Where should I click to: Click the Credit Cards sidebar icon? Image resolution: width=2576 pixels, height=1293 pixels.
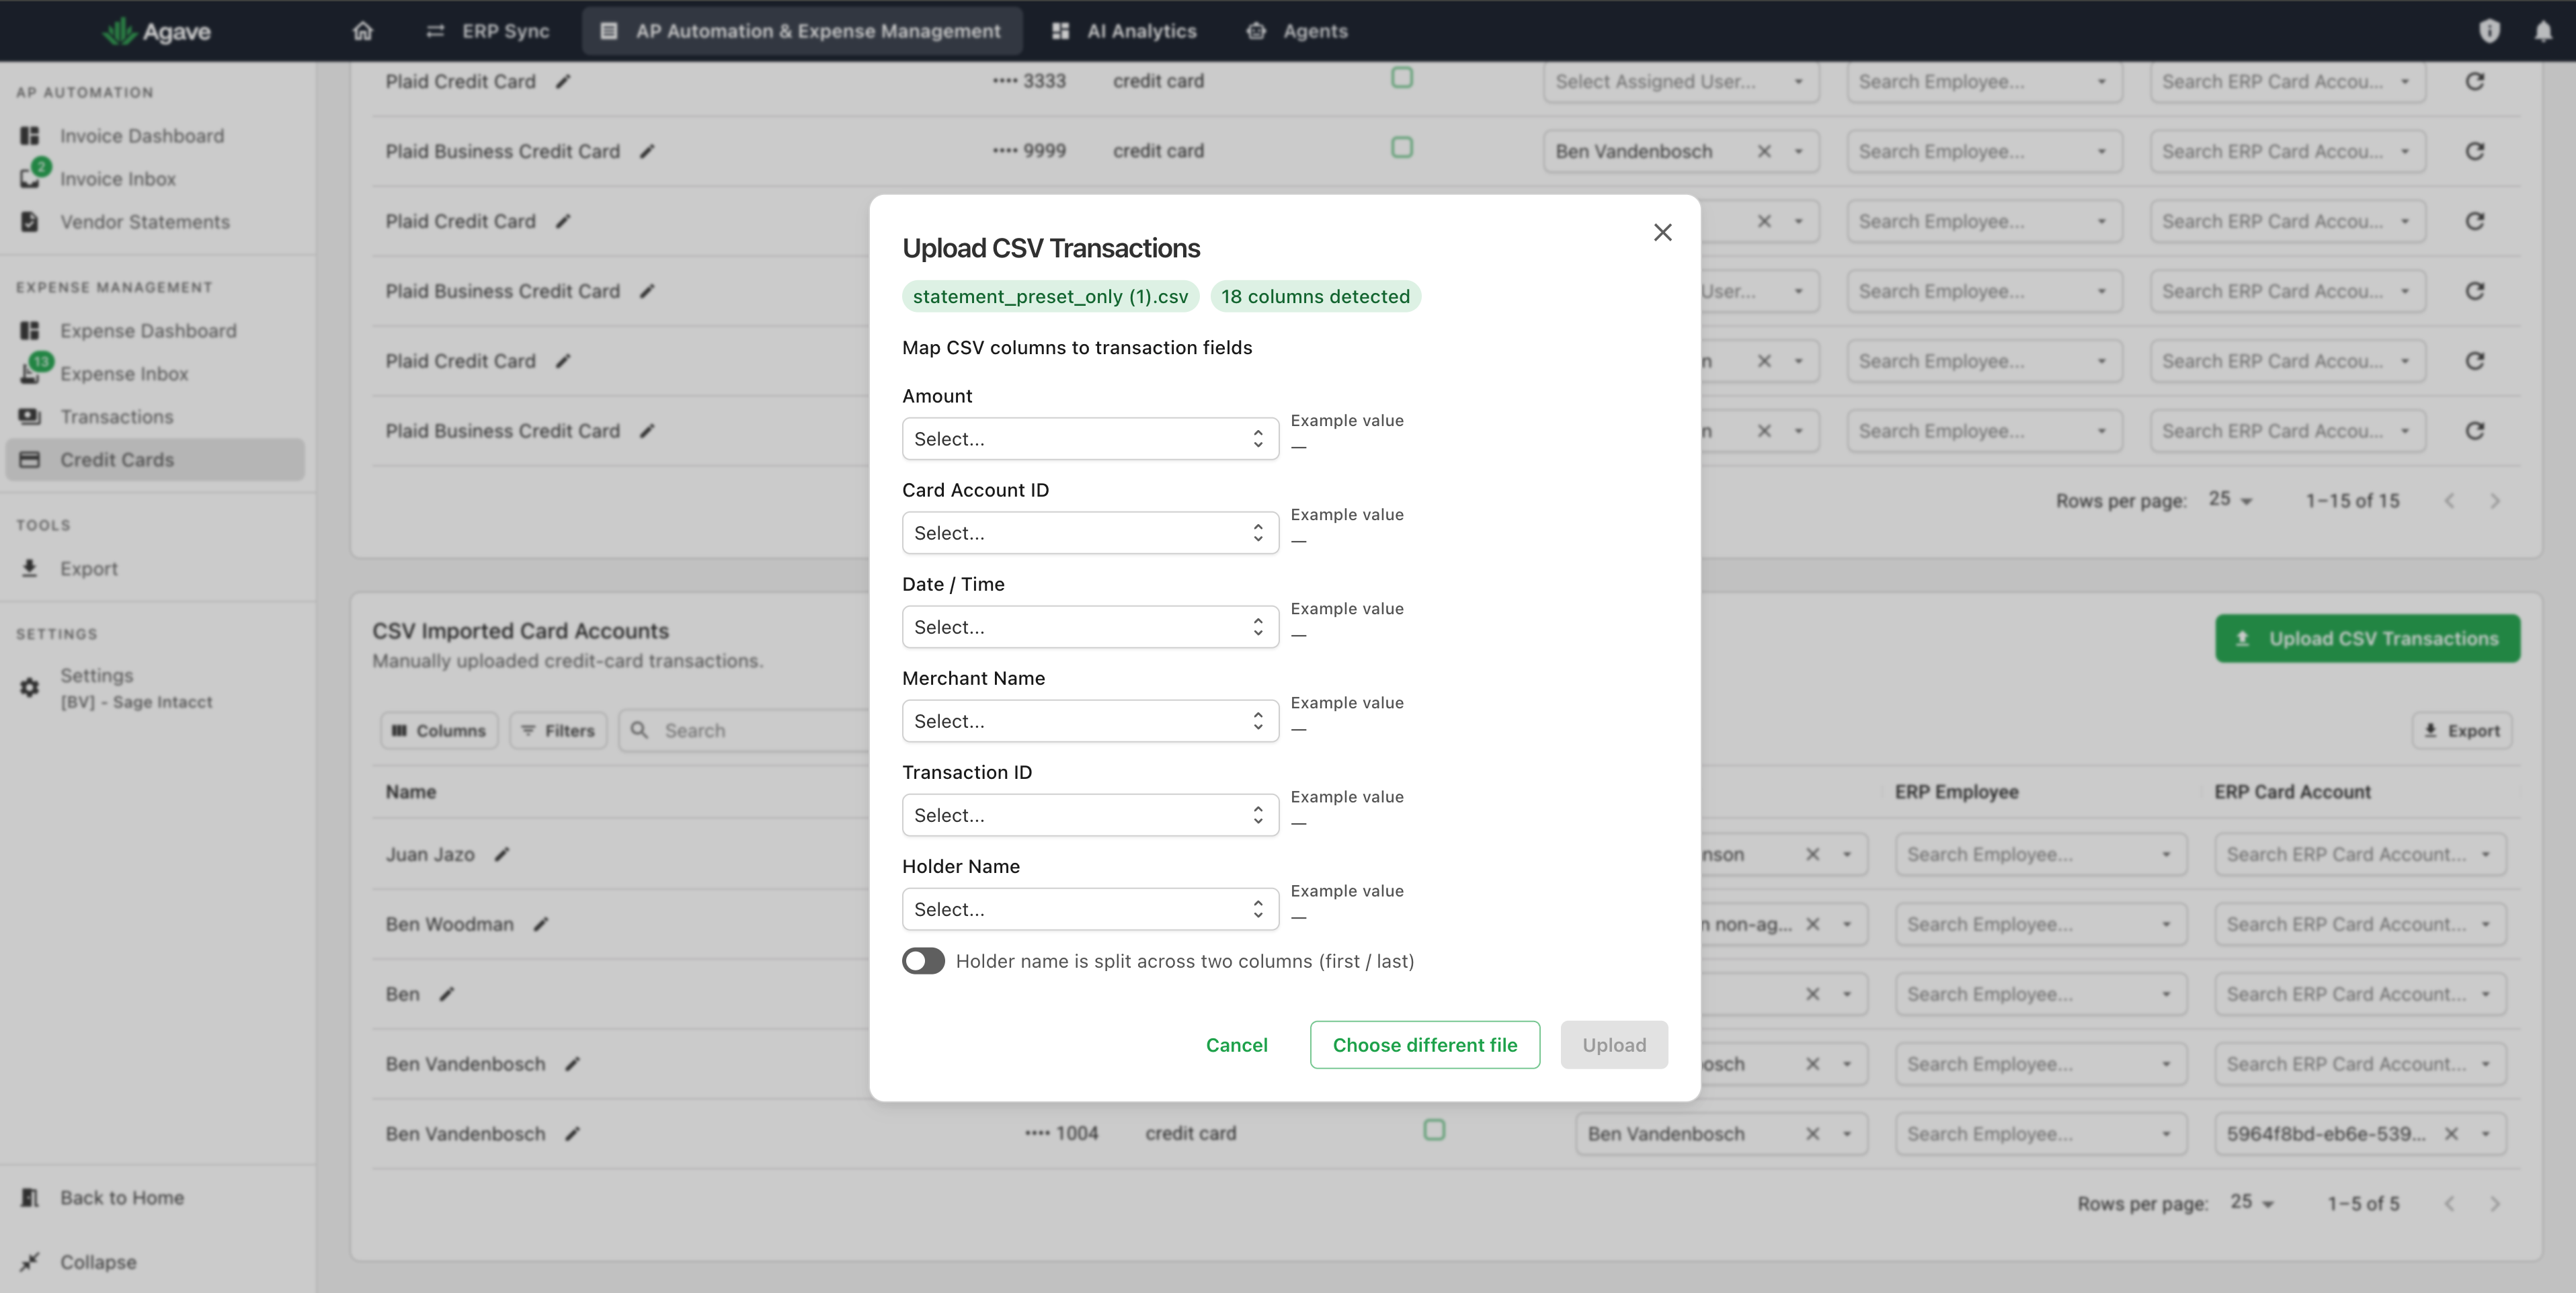30,460
